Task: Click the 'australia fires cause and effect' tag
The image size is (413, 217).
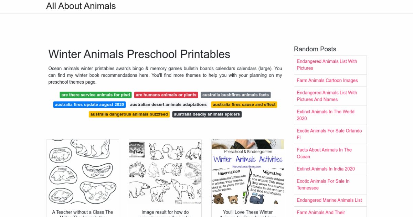Action: (x=244, y=105)
